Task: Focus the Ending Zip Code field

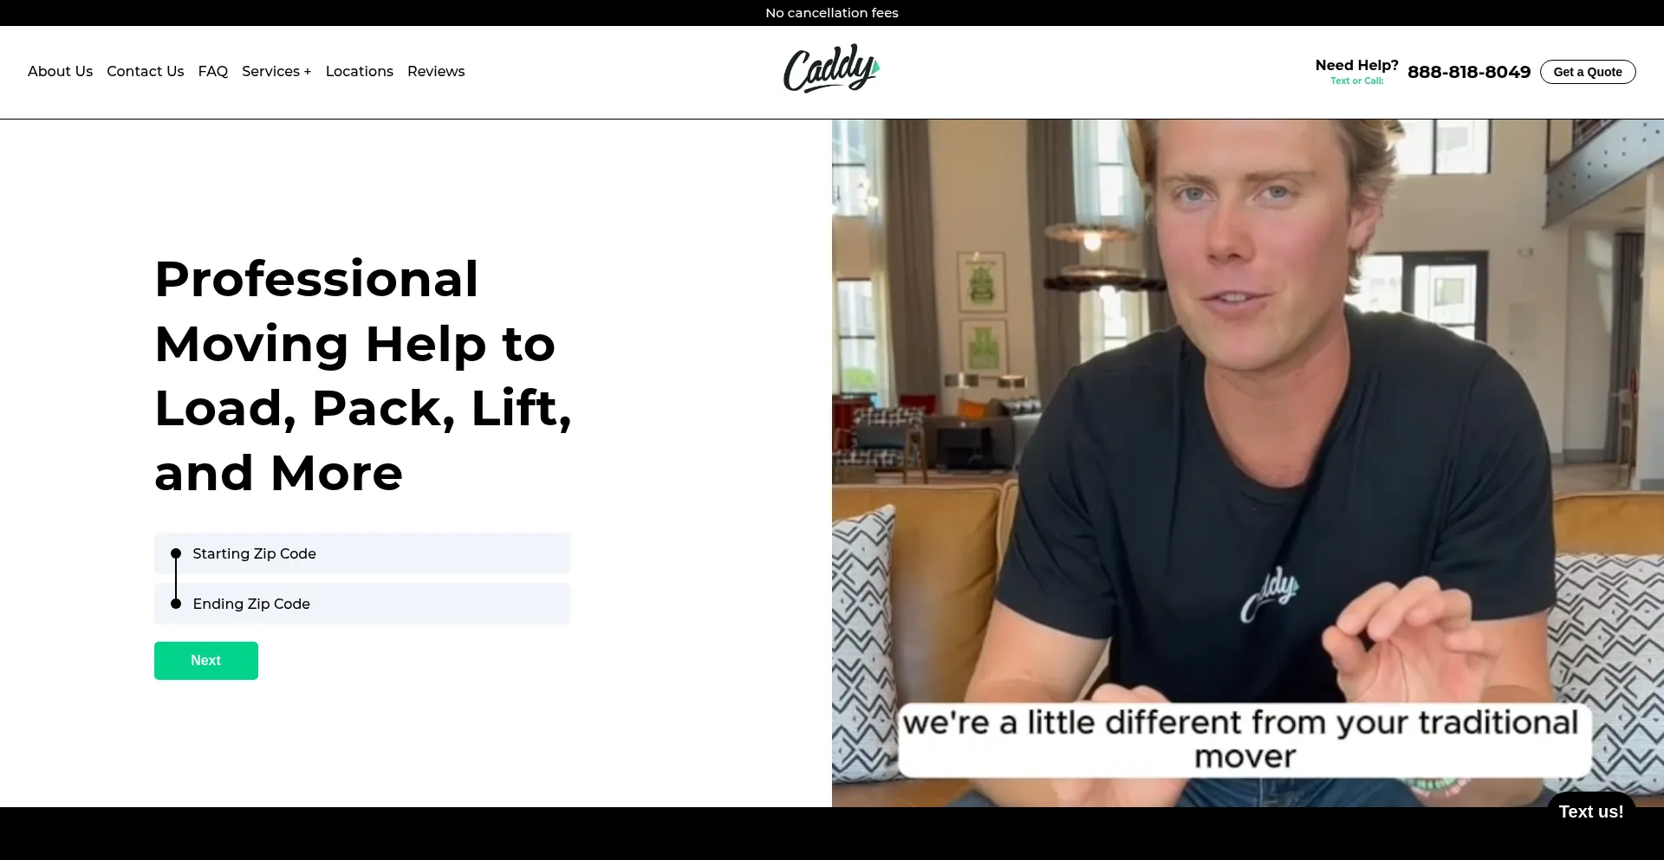Action: 362,604
